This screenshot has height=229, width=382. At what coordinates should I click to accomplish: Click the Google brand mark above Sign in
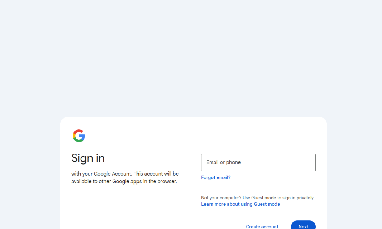pos(78,136)
